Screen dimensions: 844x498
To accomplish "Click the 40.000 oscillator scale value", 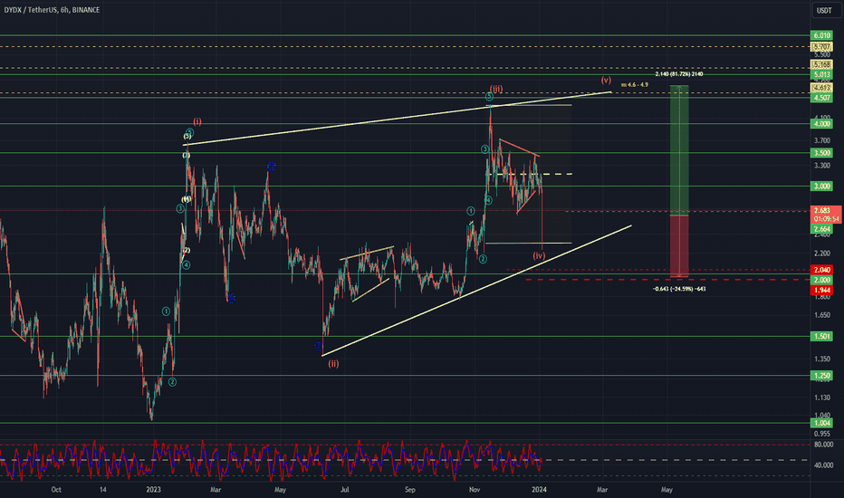I will [823, 465].
